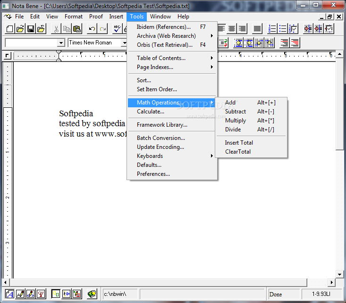
Task: Choose Batch Conversion... menu entry
Action: tap(172, 138)
